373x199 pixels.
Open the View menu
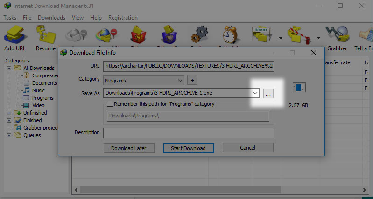(77, 18)
